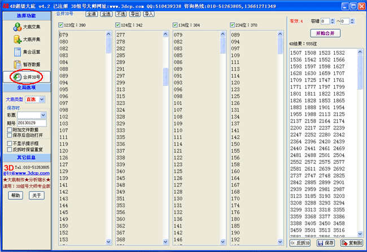Image resolution: width=367 pixels, height=252 pixels.
Task: Click the 保存 save icon button
Action: click(x=326, y=243)
